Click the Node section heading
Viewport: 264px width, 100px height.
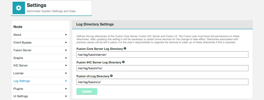(18, 27)
